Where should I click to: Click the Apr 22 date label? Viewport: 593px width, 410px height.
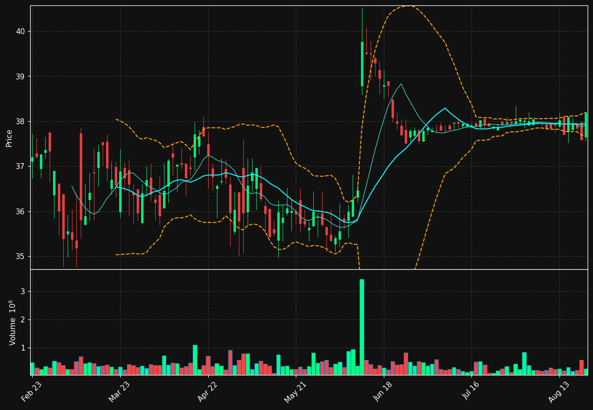click(207, 391)
